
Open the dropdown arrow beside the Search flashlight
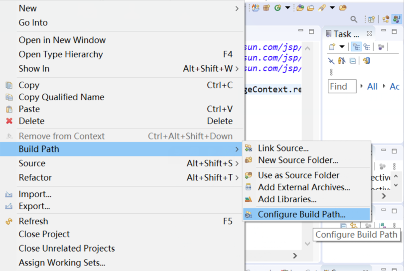pyautogui.click(x=332, y=8)
